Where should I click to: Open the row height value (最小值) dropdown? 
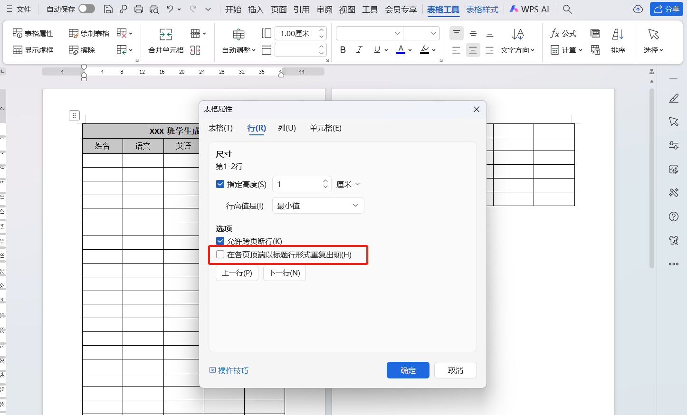coord(318,206)
